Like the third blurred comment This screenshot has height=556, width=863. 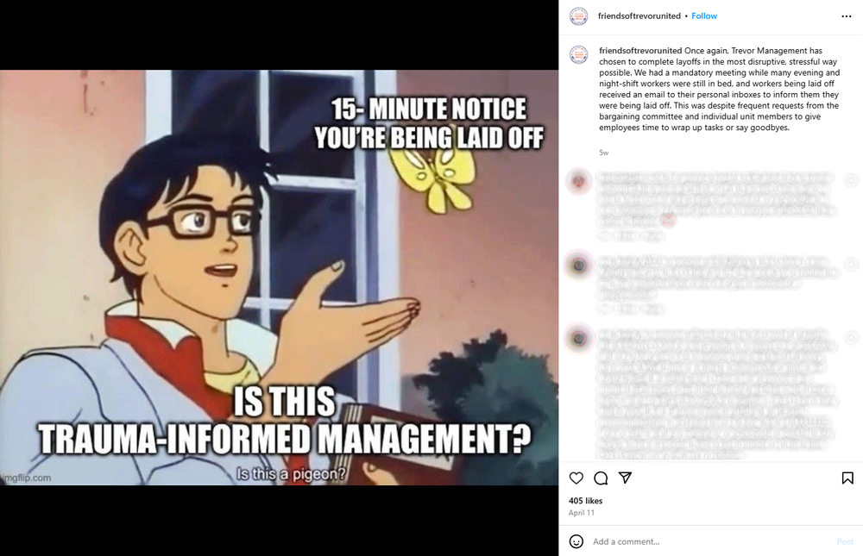tap(852, 336)
